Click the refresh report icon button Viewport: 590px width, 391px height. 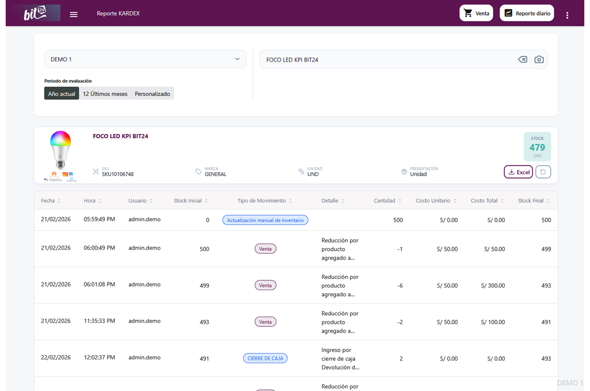(x=543, y=172)
